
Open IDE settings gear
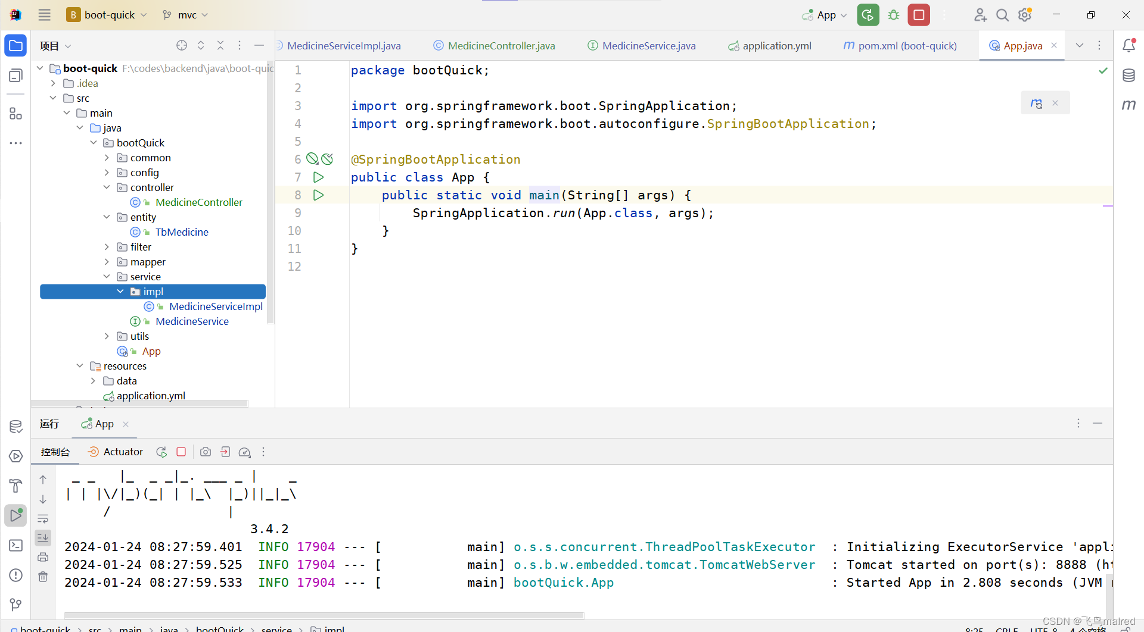tap(1025, 15)
